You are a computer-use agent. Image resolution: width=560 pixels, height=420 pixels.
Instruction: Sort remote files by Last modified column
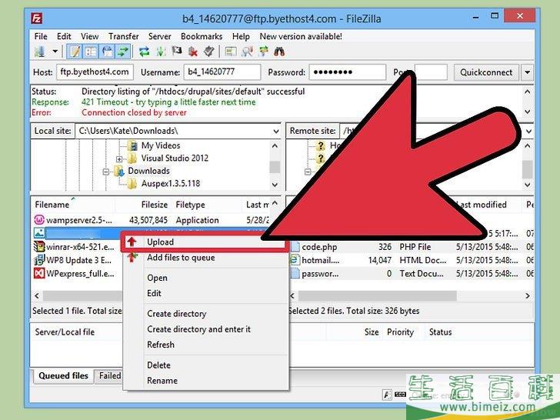pyautogui.click(x=482, y=205)
